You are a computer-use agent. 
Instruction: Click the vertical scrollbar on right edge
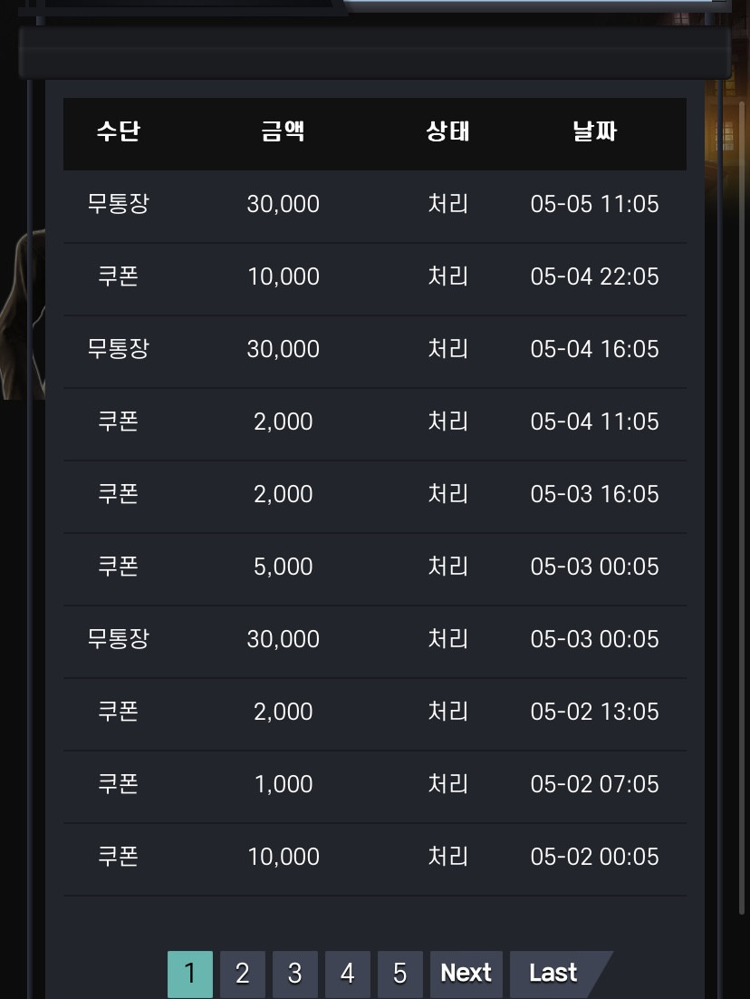[742, 507]
